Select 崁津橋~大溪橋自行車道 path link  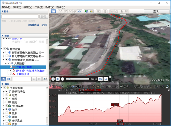point(30,70)
